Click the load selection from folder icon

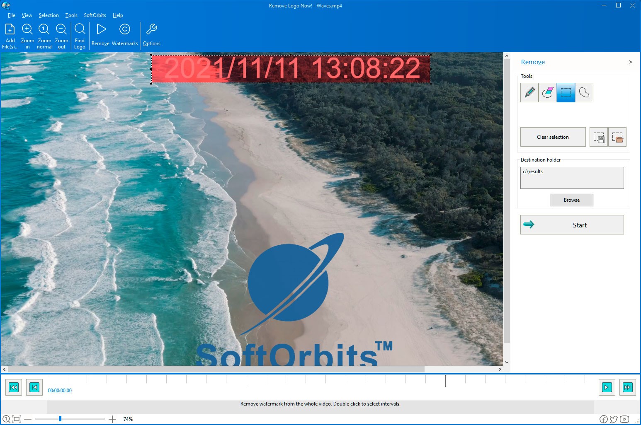coord(617,137)
